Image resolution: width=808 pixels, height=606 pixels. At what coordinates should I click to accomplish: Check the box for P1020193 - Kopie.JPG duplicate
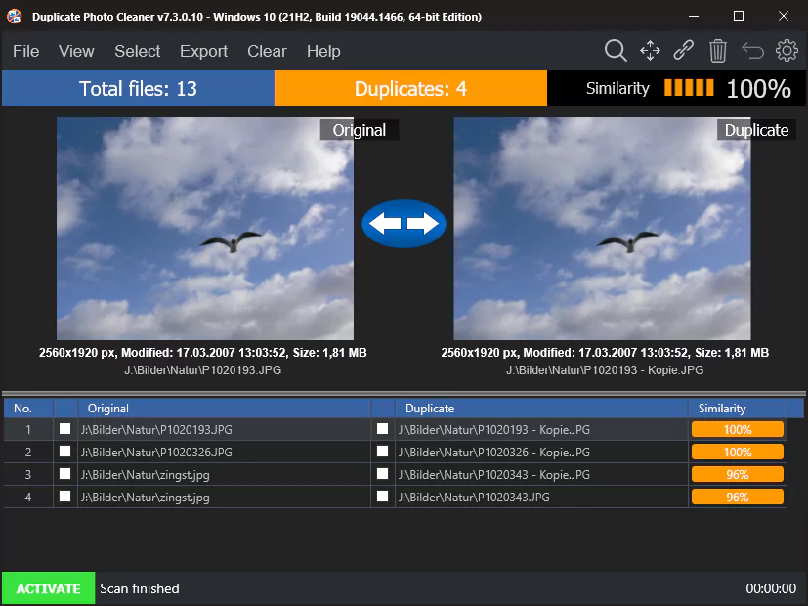click(x=382, y=429)
